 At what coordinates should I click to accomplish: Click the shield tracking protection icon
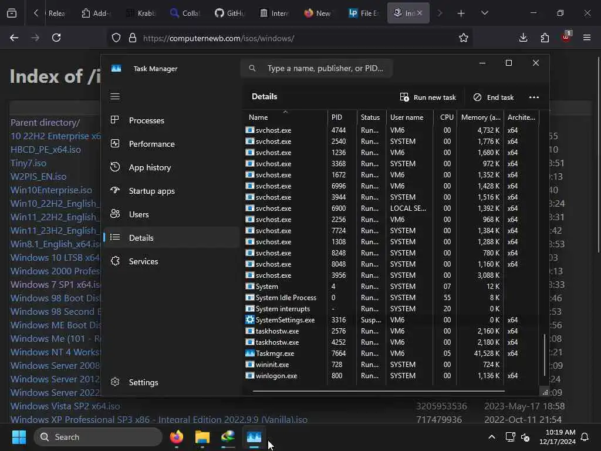pos(116,38)
